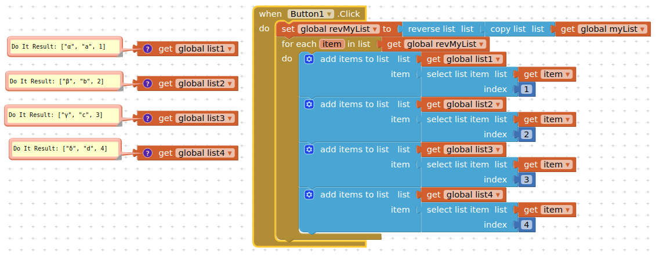
Task: Click the Do It Result comment showing γ, c, 3
Action: pos(63,115)
